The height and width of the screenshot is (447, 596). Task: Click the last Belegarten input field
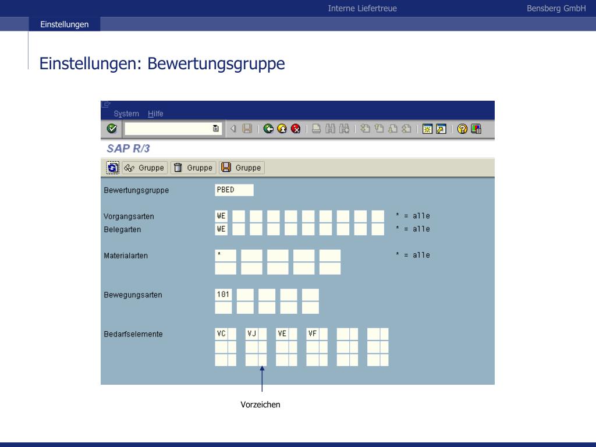coord(378,229)
